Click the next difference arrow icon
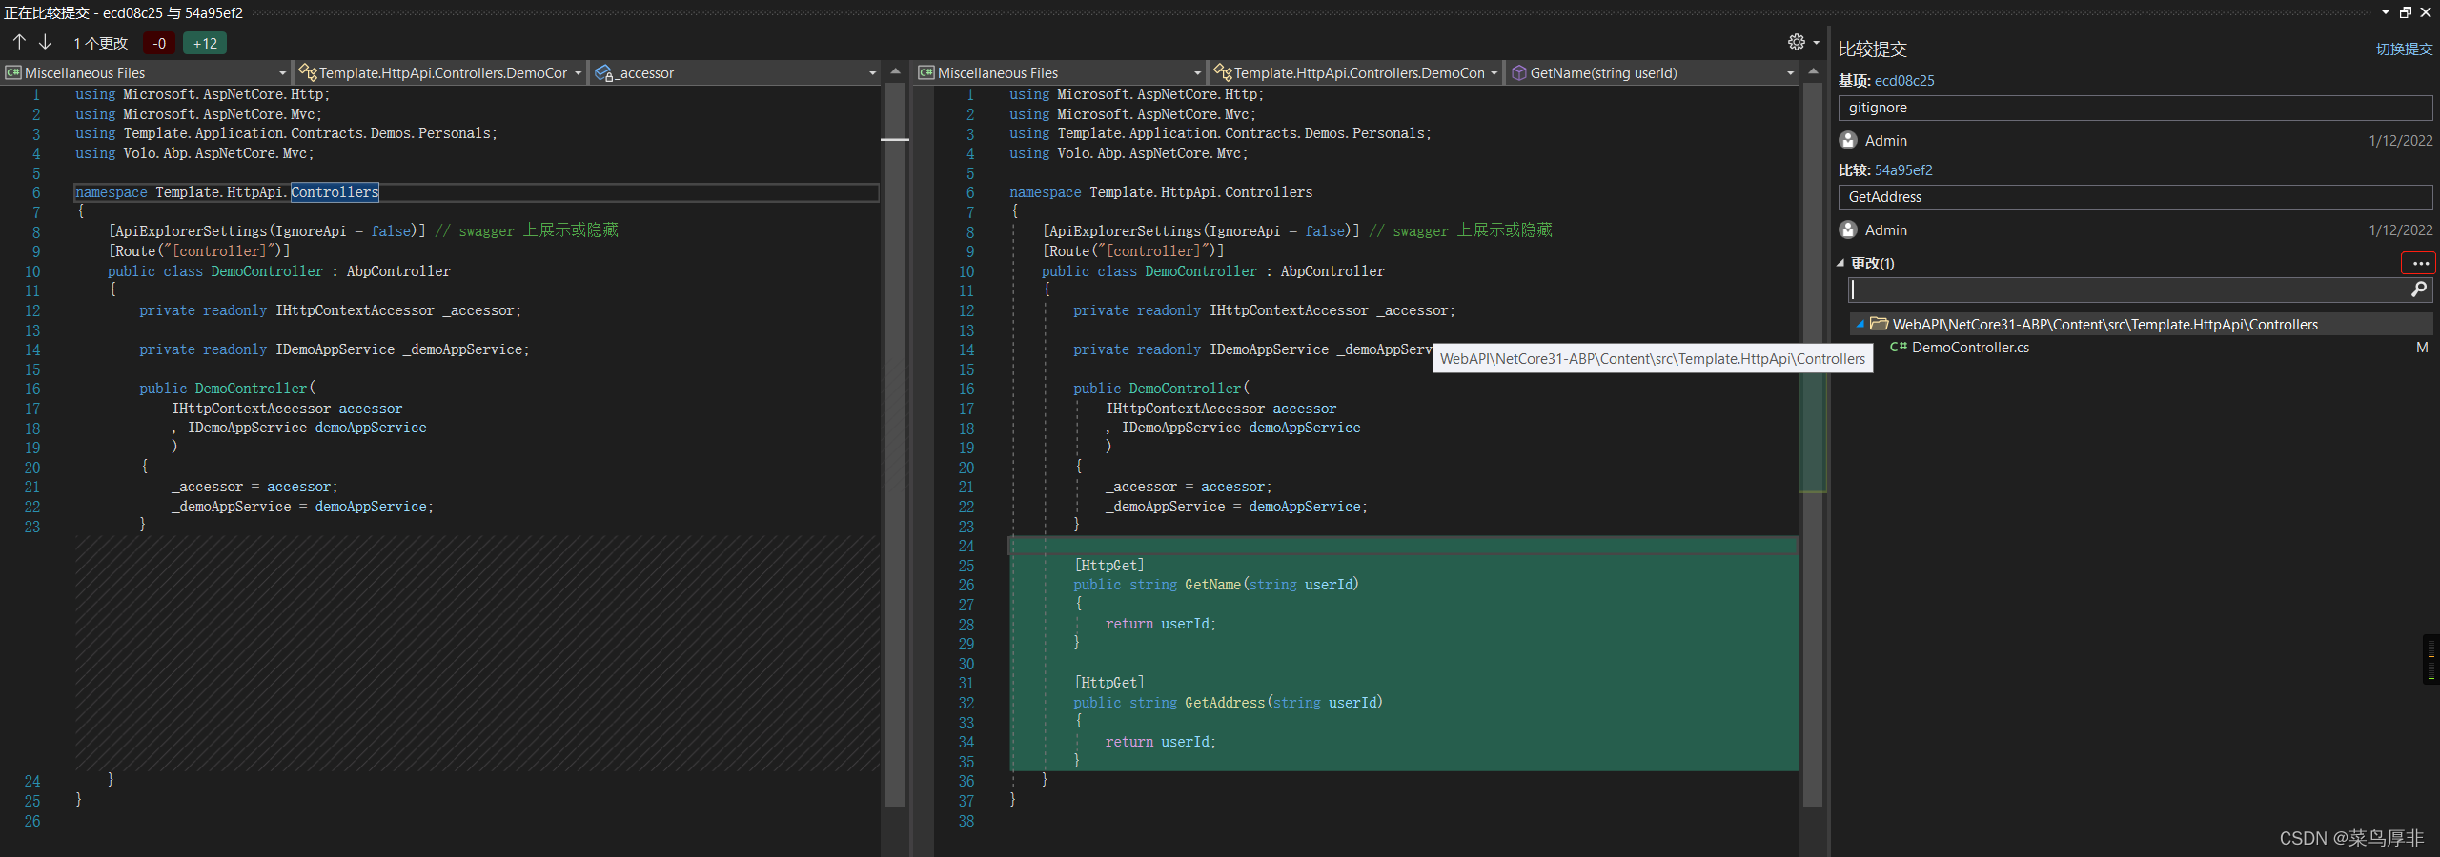Screen dimensions: 2440x857 pos(44,42)
